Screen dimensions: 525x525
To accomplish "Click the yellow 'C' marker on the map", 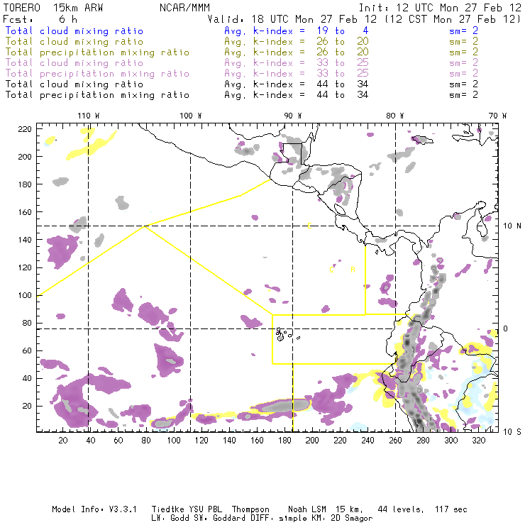I will (331, 270).
